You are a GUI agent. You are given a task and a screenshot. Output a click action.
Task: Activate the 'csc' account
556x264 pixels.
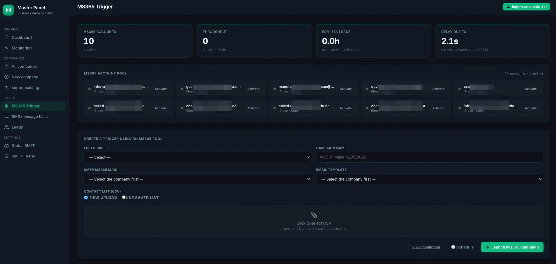[x=530, y=89]
